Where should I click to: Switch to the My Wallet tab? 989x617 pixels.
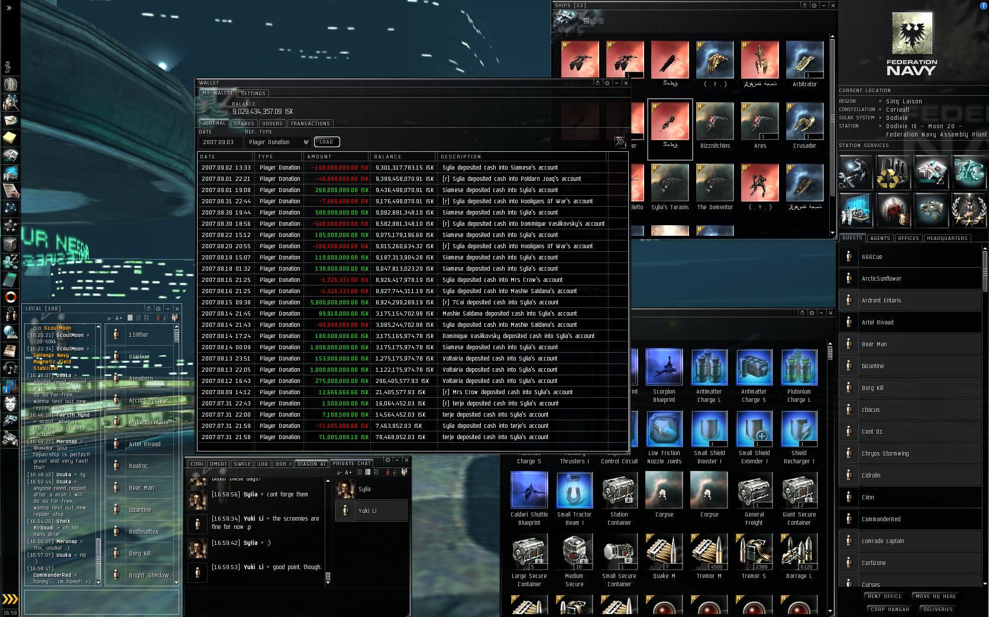pyautogui.click(x=218, y=93)
